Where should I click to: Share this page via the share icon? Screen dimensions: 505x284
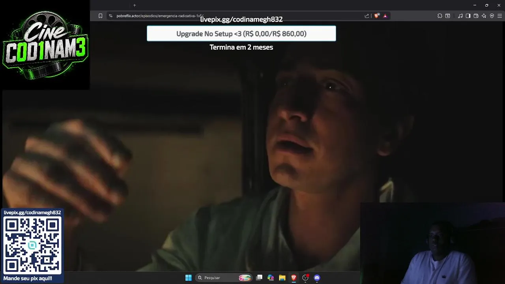click(x=367, y=16)
